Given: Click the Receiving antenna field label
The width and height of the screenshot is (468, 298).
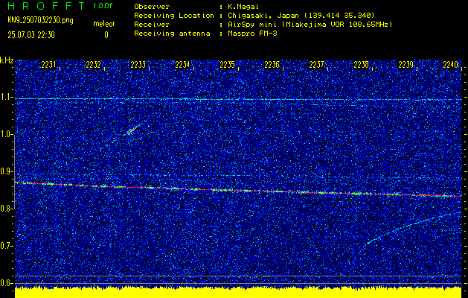Looking at the screenshot, I should (172, 34).
